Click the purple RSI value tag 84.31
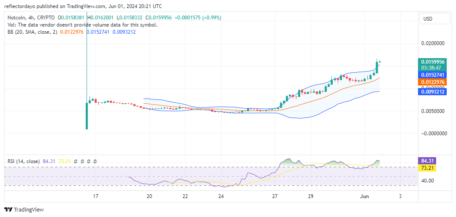 pos(427,161)
